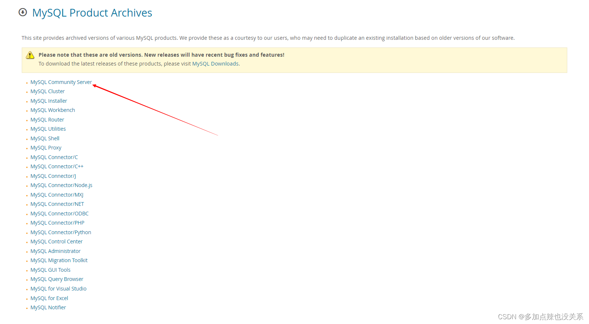The width and height of the screenshot is (589, 324).
Task: Open the MySQL Cluster archive link
Action: (48, 91)
